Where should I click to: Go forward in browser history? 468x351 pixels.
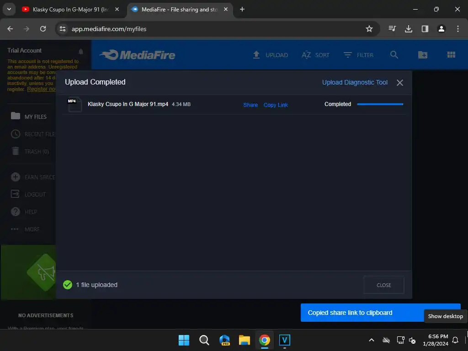pos(27,29)
